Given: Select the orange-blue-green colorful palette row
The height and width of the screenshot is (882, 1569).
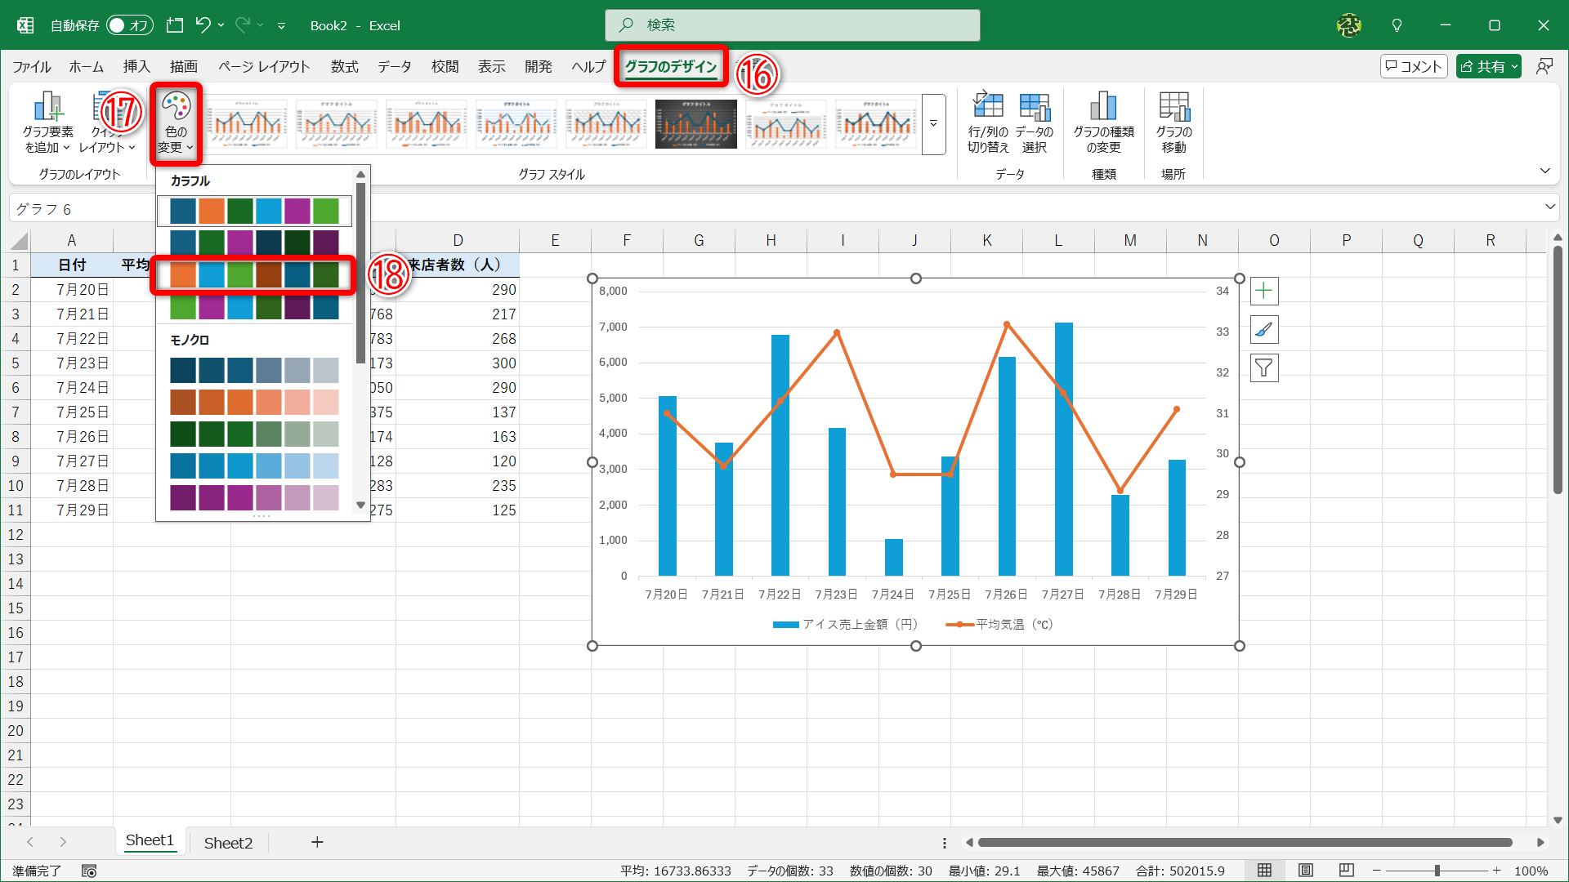Looking at the screenshot, I should 254,274.
